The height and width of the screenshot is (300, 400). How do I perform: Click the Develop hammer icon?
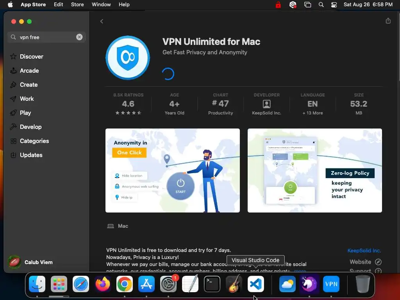13,127
